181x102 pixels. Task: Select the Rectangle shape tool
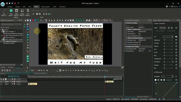(28, 35)
